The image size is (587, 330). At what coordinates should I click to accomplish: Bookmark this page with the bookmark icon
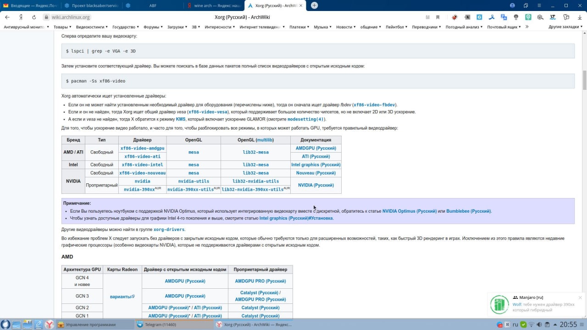coord(437,17)
